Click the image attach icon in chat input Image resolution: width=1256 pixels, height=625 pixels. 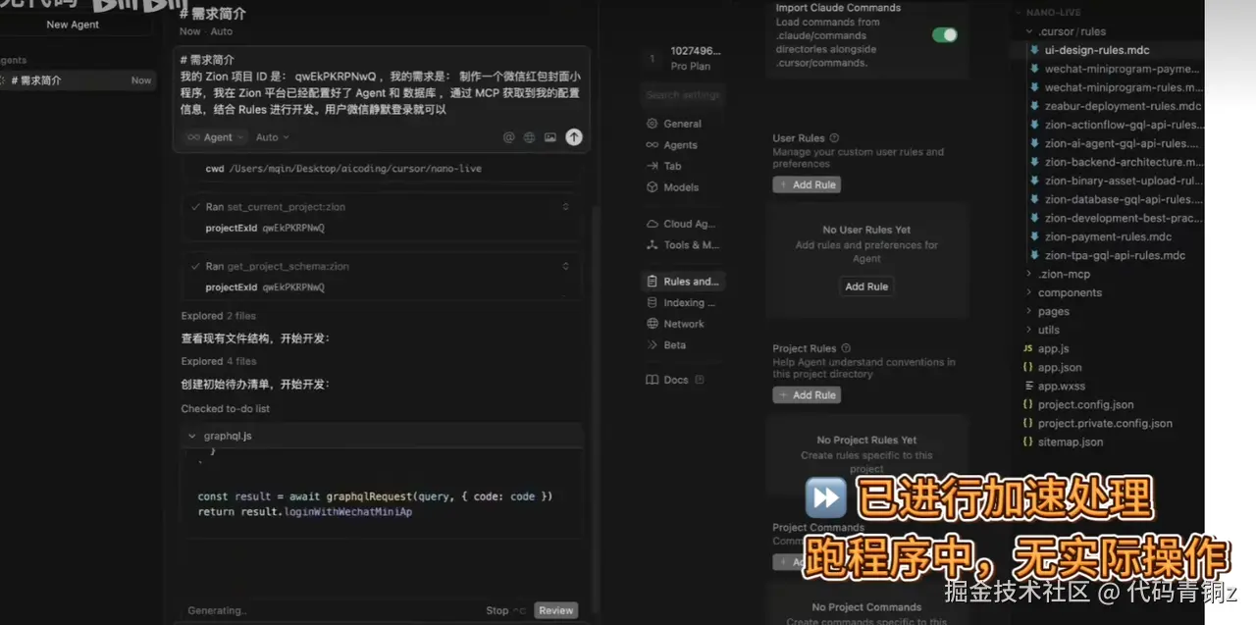pos(550,137)
